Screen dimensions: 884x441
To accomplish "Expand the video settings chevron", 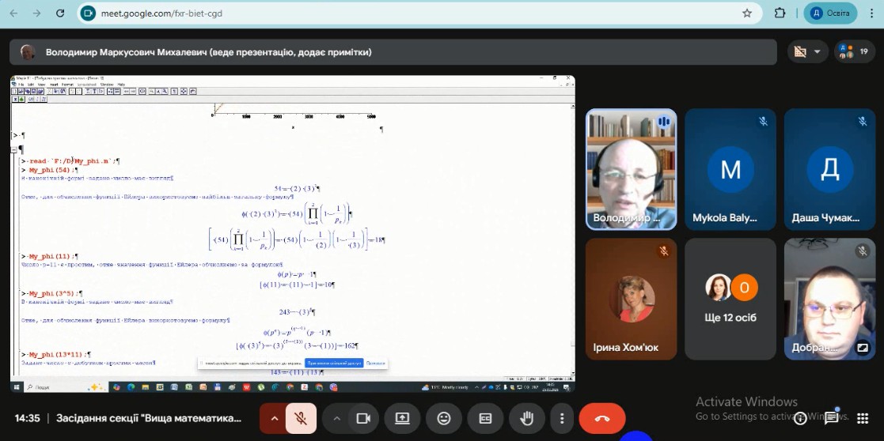I will coord(336,418).
